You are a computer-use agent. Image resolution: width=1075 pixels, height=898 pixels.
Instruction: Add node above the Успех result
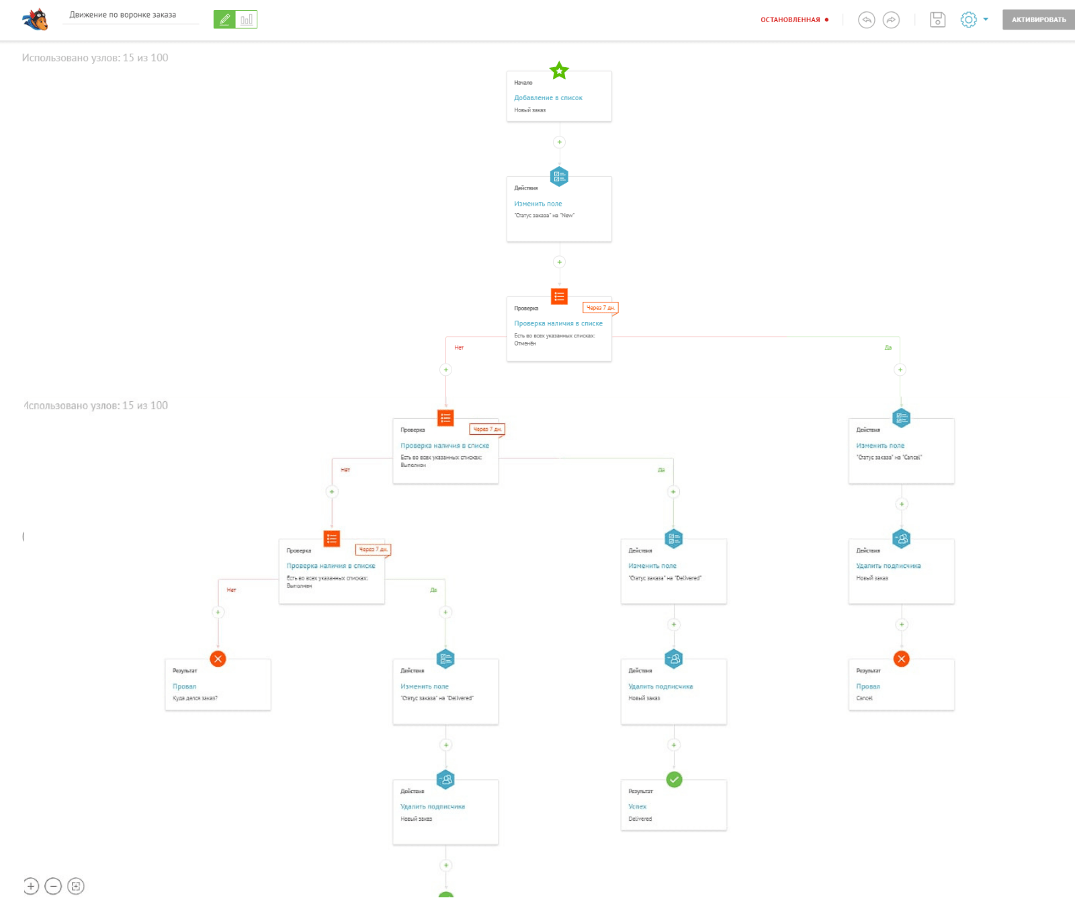[674, 745]
